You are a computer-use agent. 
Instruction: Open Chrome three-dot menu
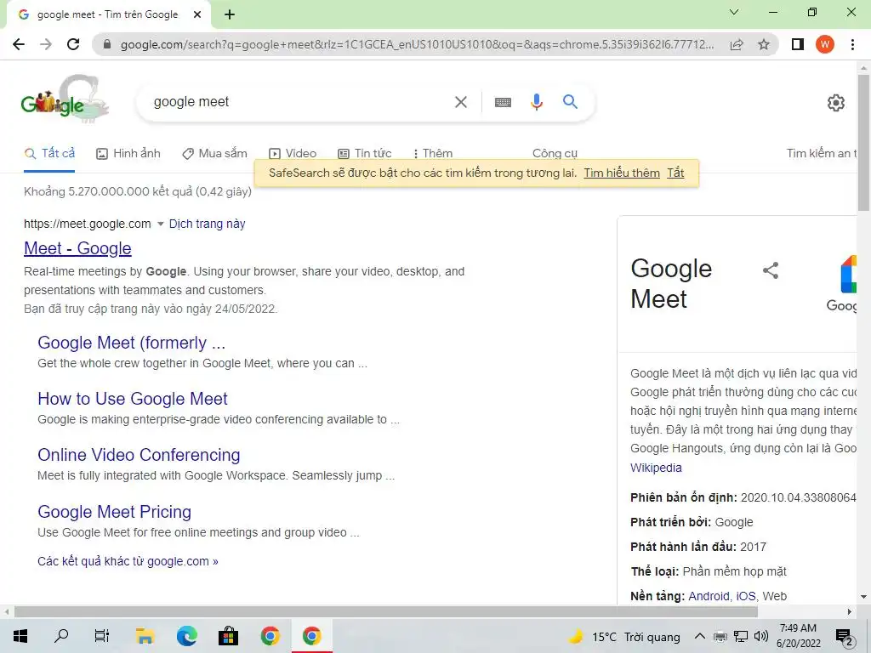(x=852, y=44)
